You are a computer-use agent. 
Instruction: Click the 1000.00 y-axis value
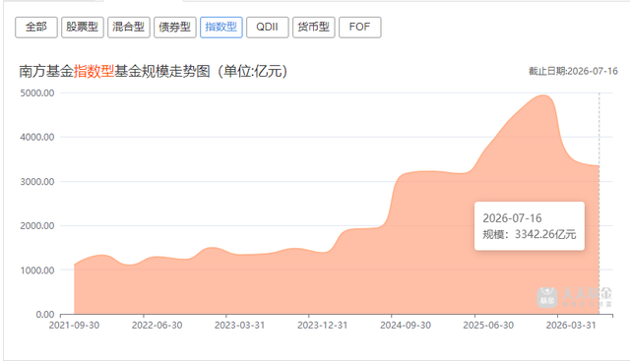(x=37, y=271)
